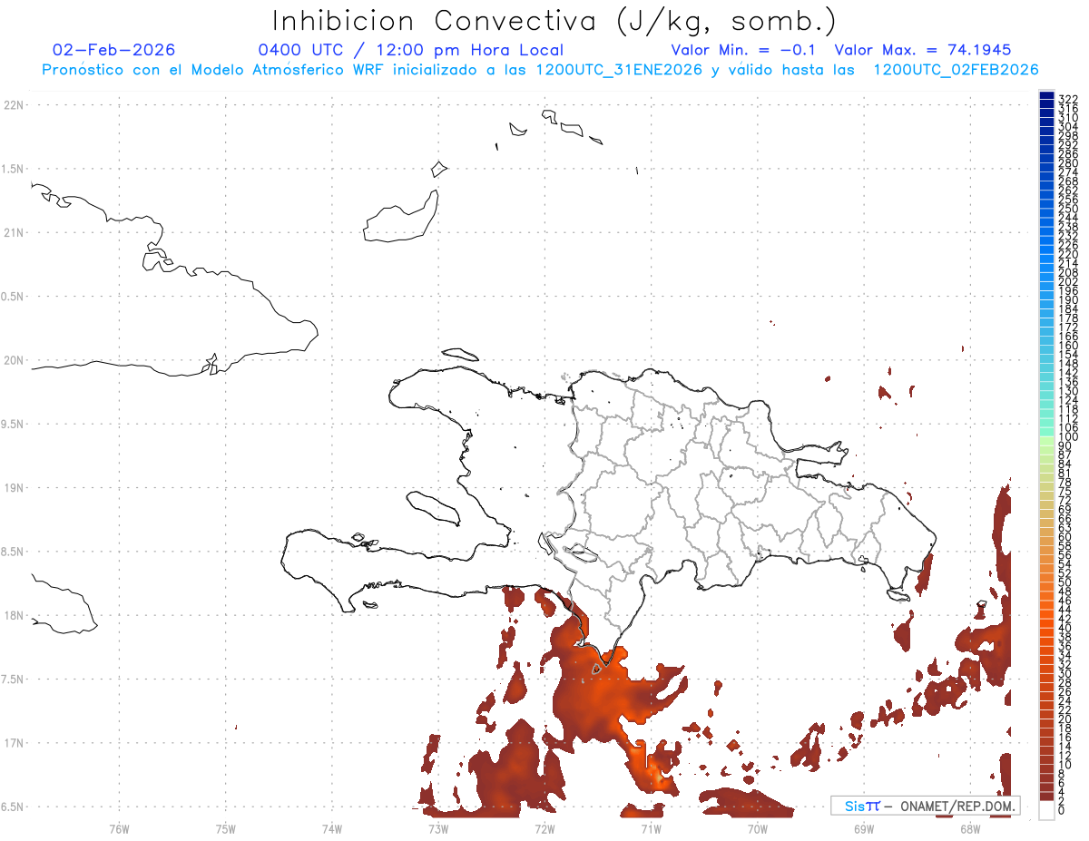Click the 69W longitude label
Viewport: 1089px width, 841px height.
[864, 828]
